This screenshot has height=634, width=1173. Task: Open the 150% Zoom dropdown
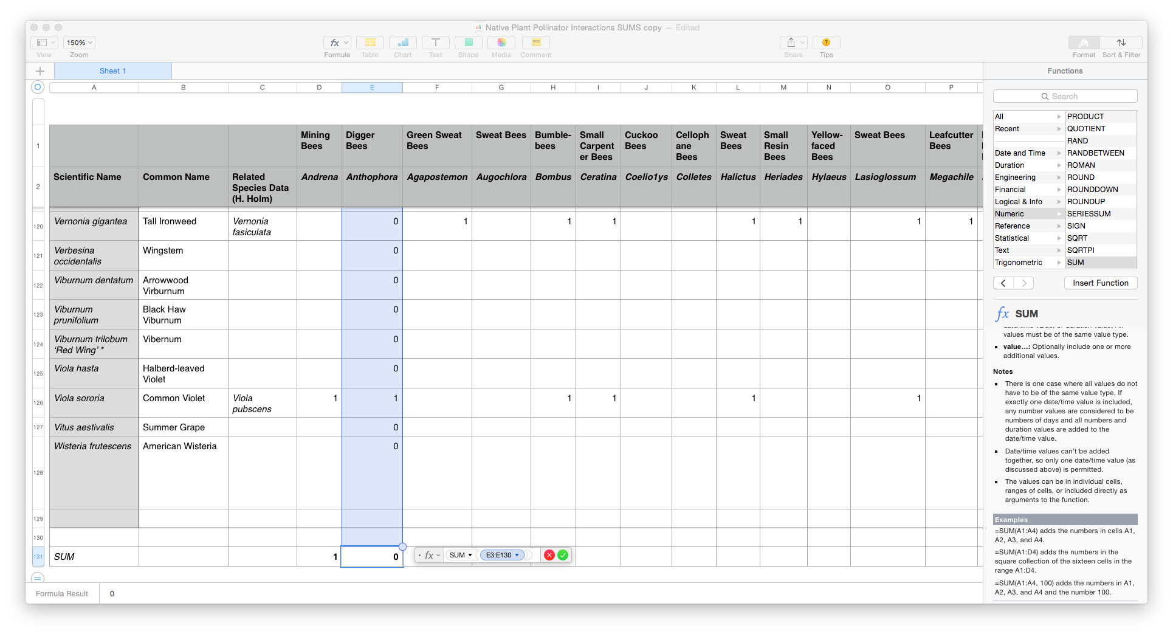[79, 43]
